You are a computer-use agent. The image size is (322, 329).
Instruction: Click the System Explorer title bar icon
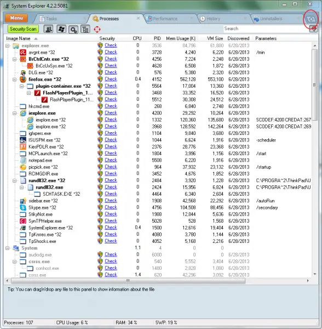click(6, 6)
